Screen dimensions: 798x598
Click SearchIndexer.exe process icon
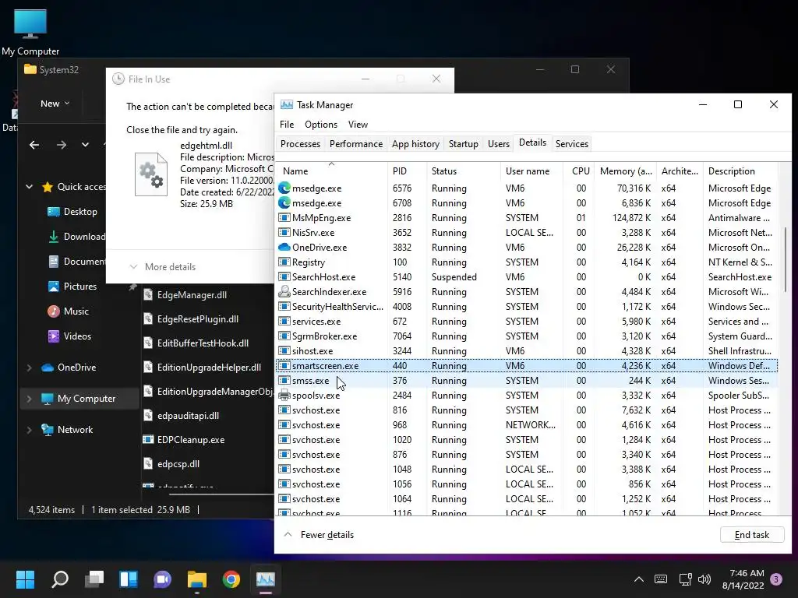(284, 291)
